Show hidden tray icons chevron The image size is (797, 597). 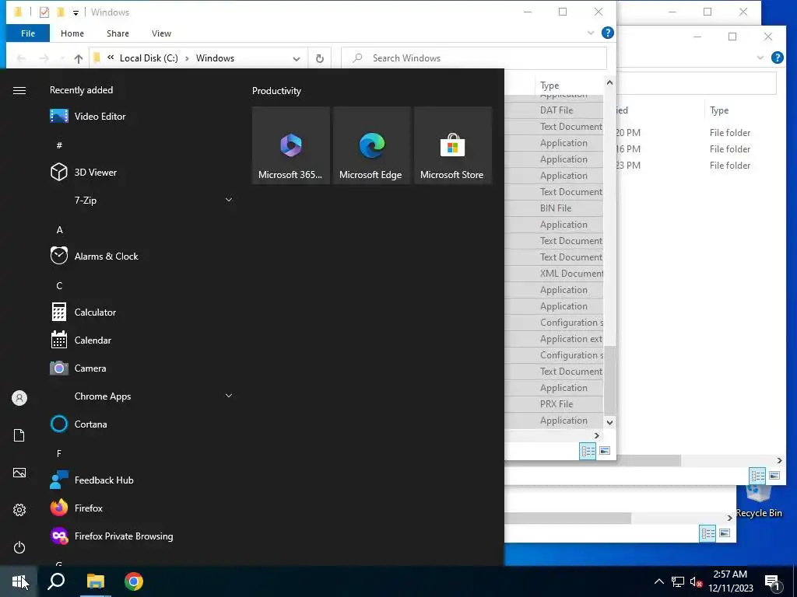click(x=658, y=581)
